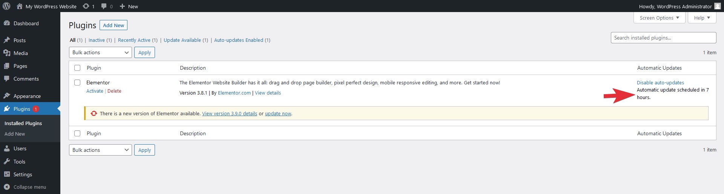Click the Pages icon in sidebar
The image size is (724, 194).
[x=7, y=66]
